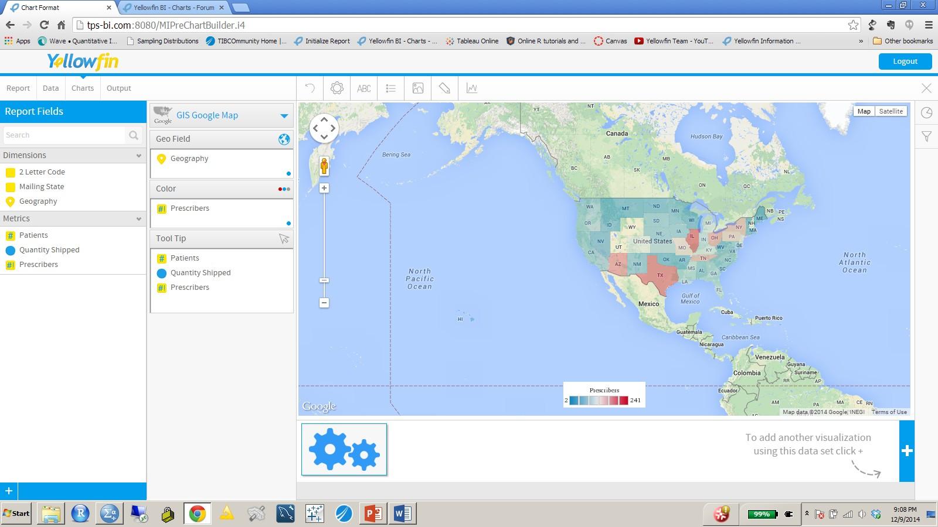Open Prescribers field options dot in Color

coord(288,223)
